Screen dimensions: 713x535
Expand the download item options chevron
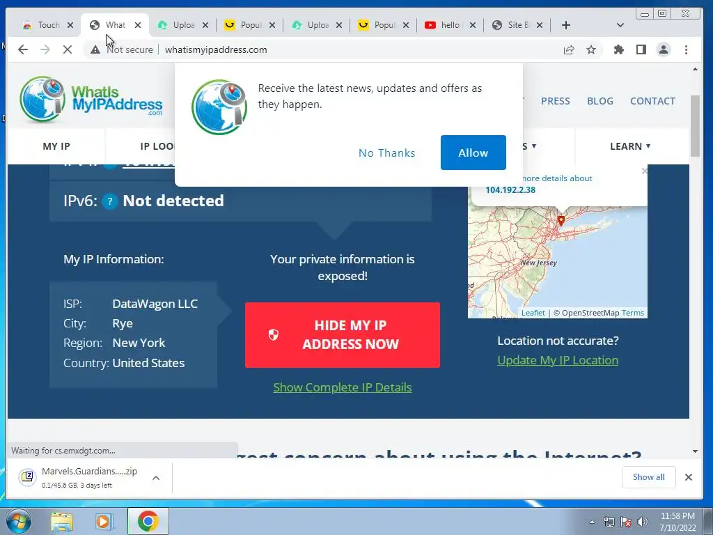pos(156,478)
